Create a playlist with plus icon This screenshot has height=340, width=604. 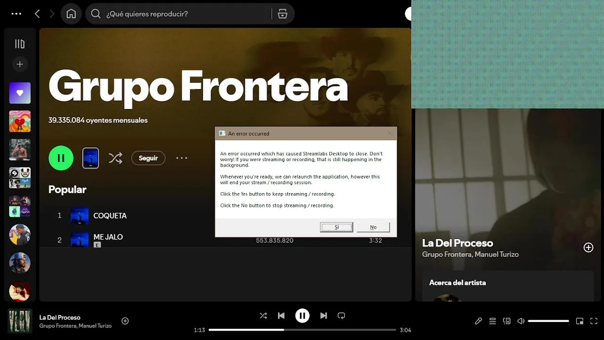point(20,64)
